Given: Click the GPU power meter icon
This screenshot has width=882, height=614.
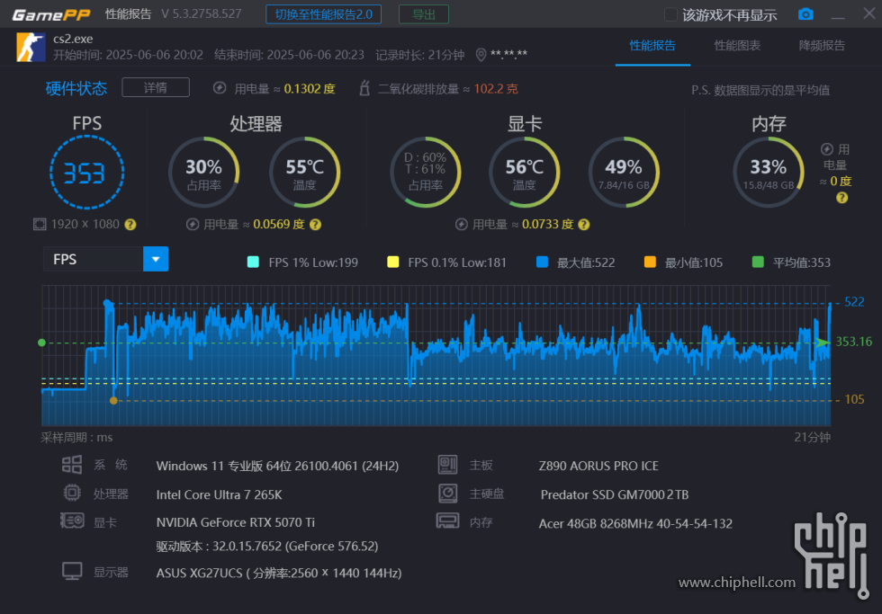Looking at the screenshot, I should coord(461,225).
